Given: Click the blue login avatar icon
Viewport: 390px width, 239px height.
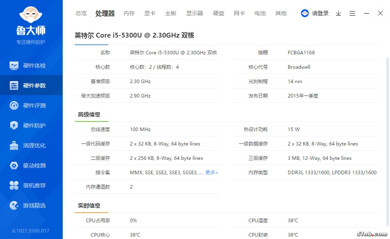Looking at the screenshot, I should click(304, 13).
